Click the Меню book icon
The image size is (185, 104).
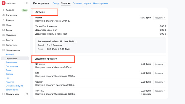[4, 25]
